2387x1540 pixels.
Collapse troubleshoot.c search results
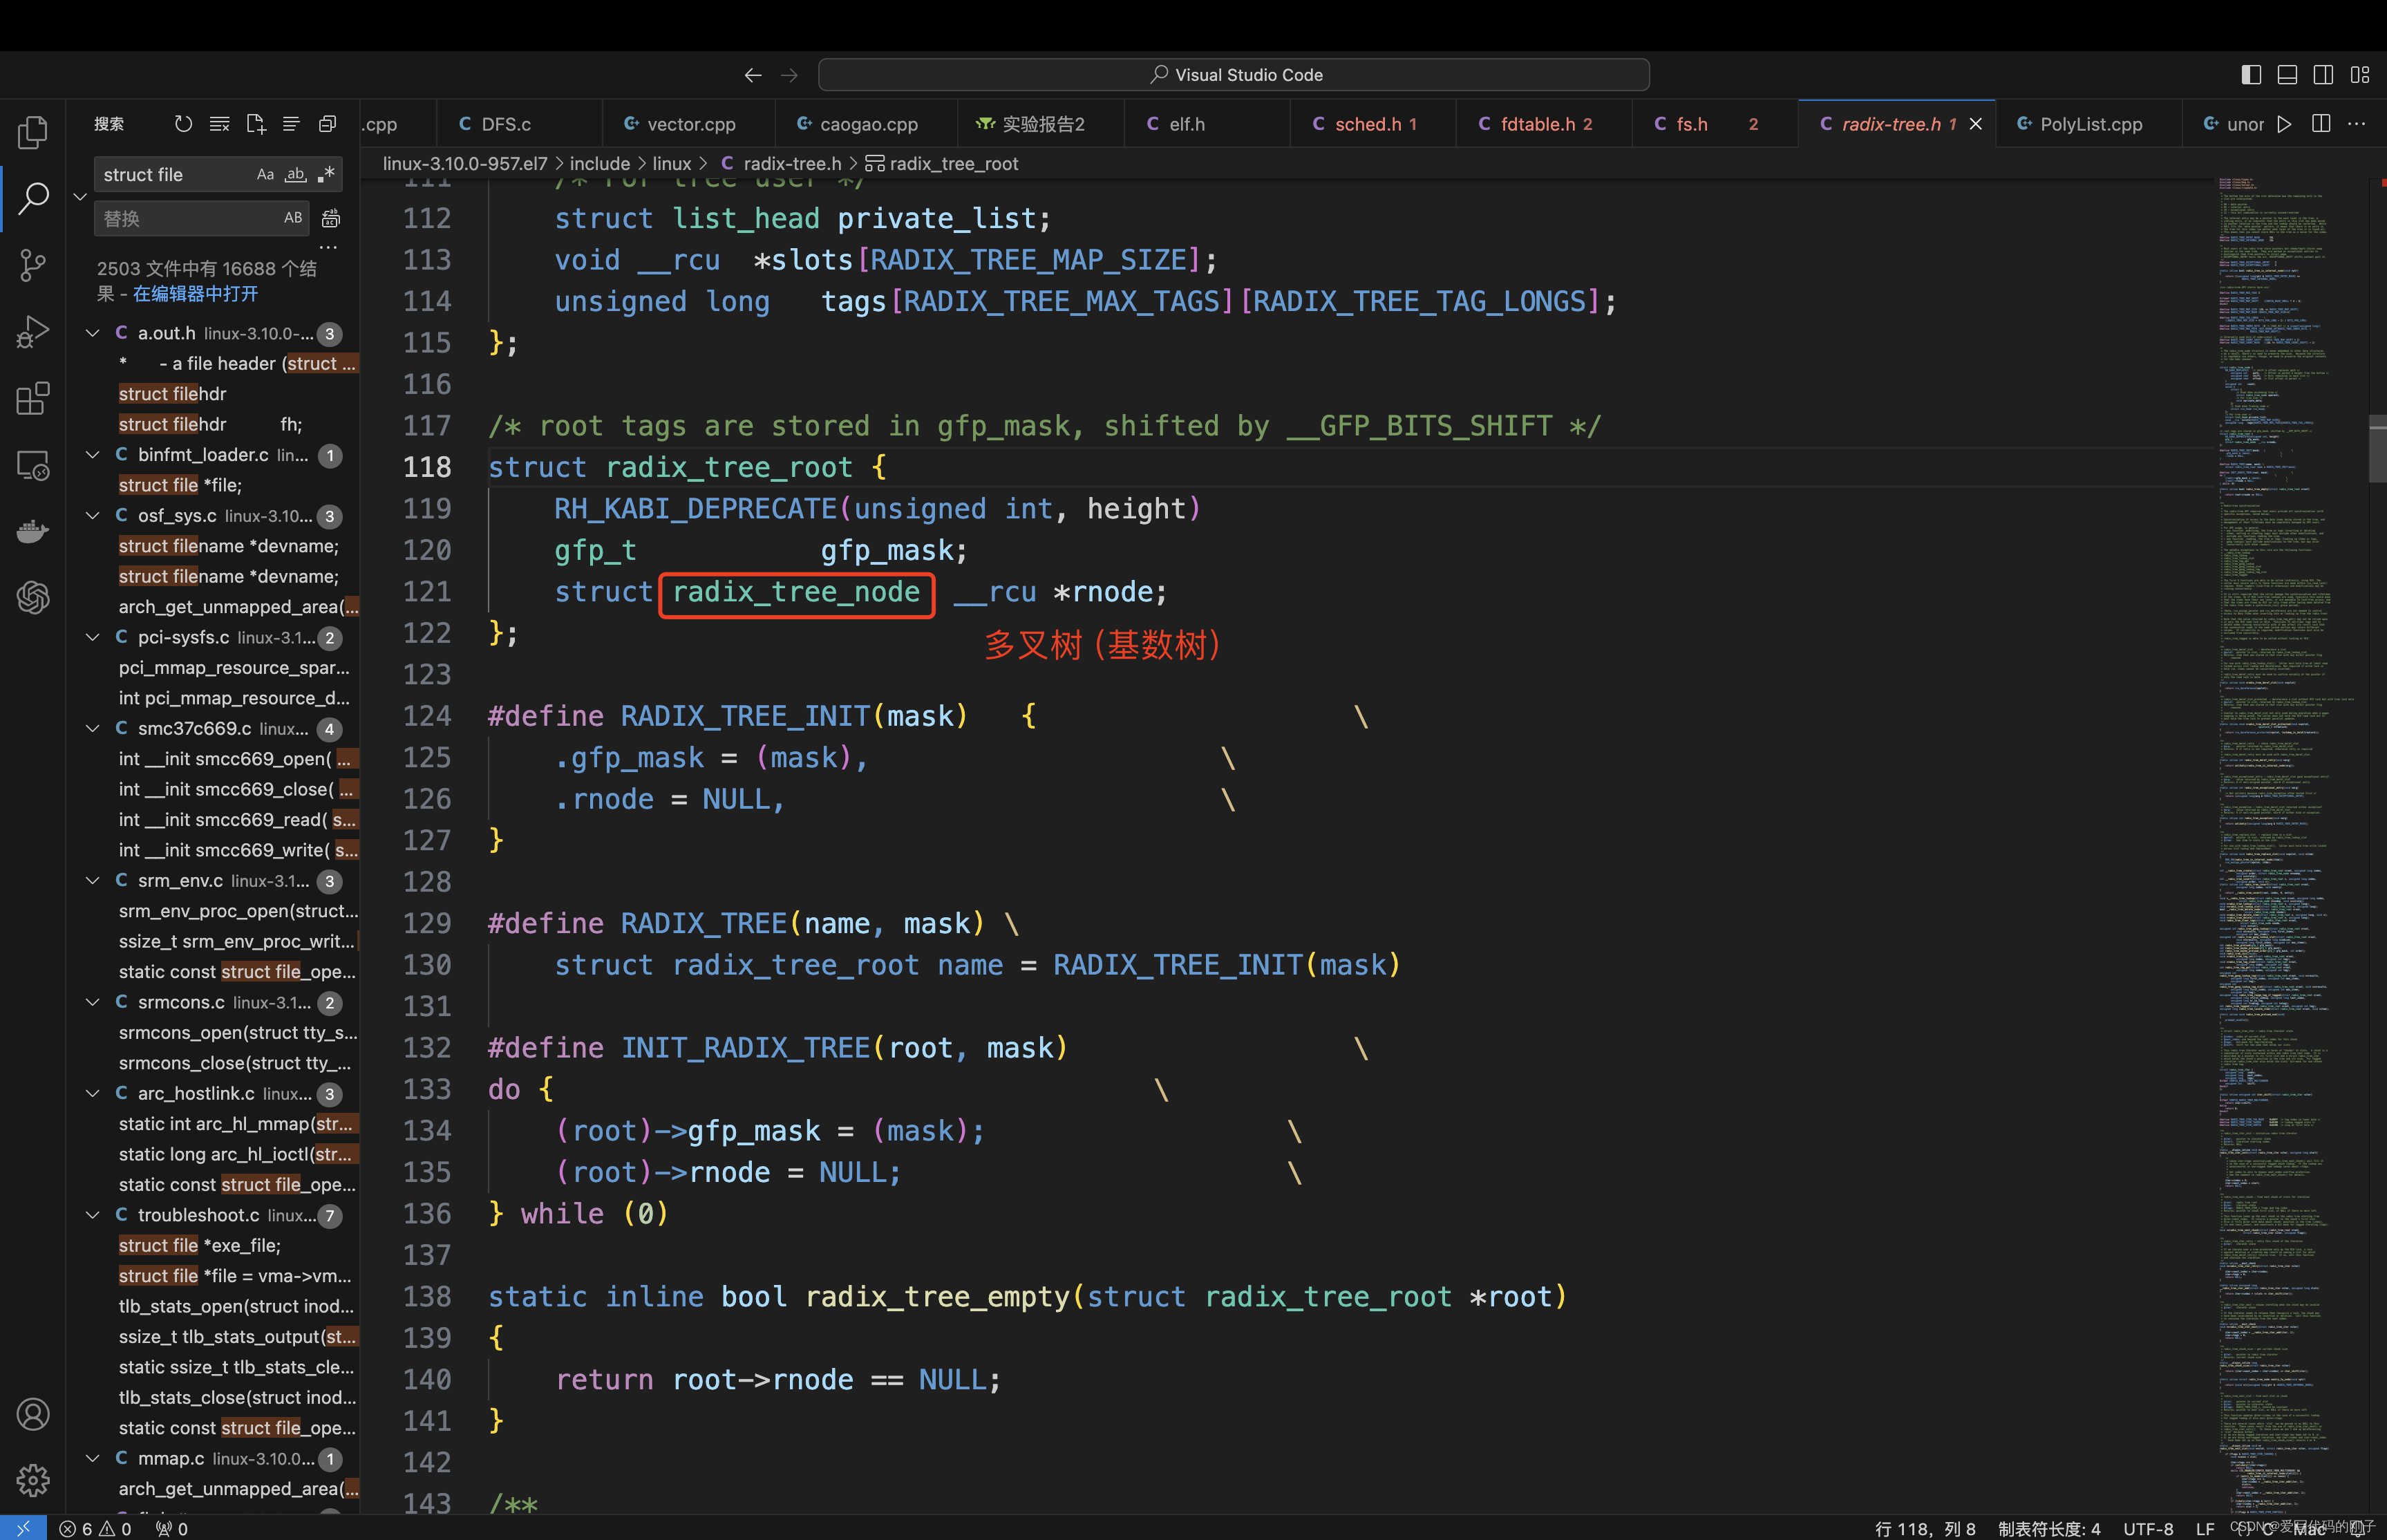[93, 1215]
